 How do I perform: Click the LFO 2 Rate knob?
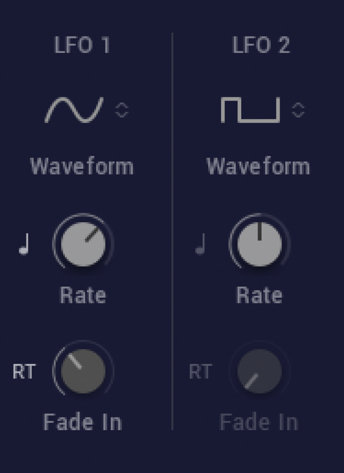tap(260, 243)
